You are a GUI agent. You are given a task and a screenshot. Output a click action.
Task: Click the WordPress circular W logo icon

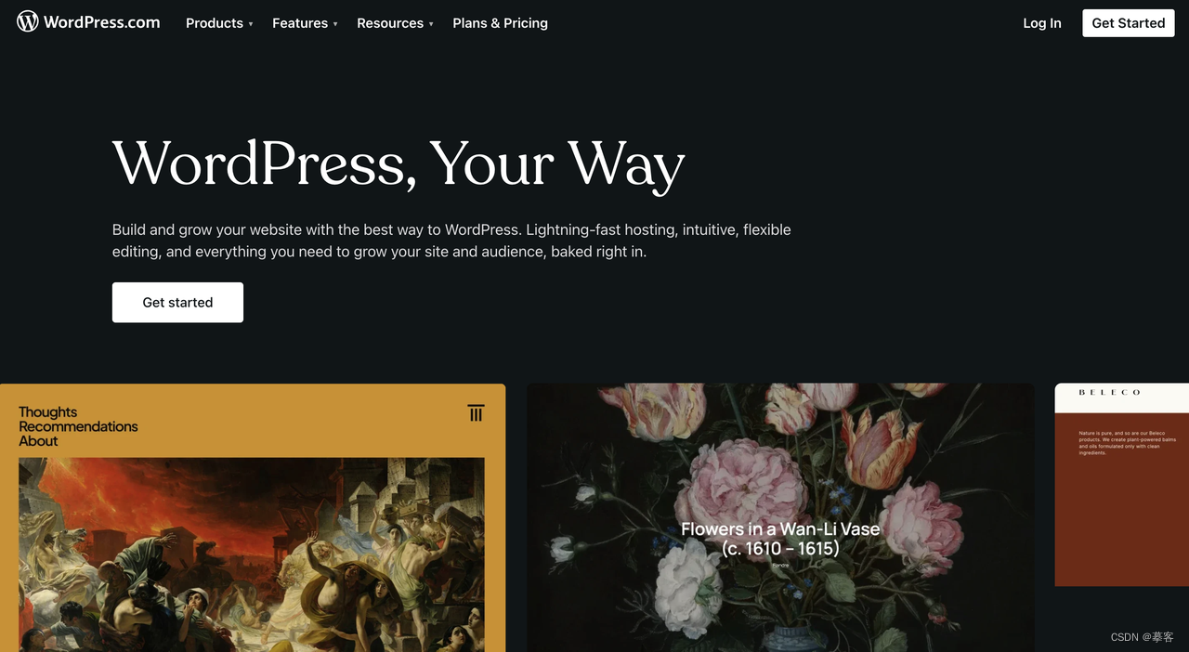coord(28,21)
